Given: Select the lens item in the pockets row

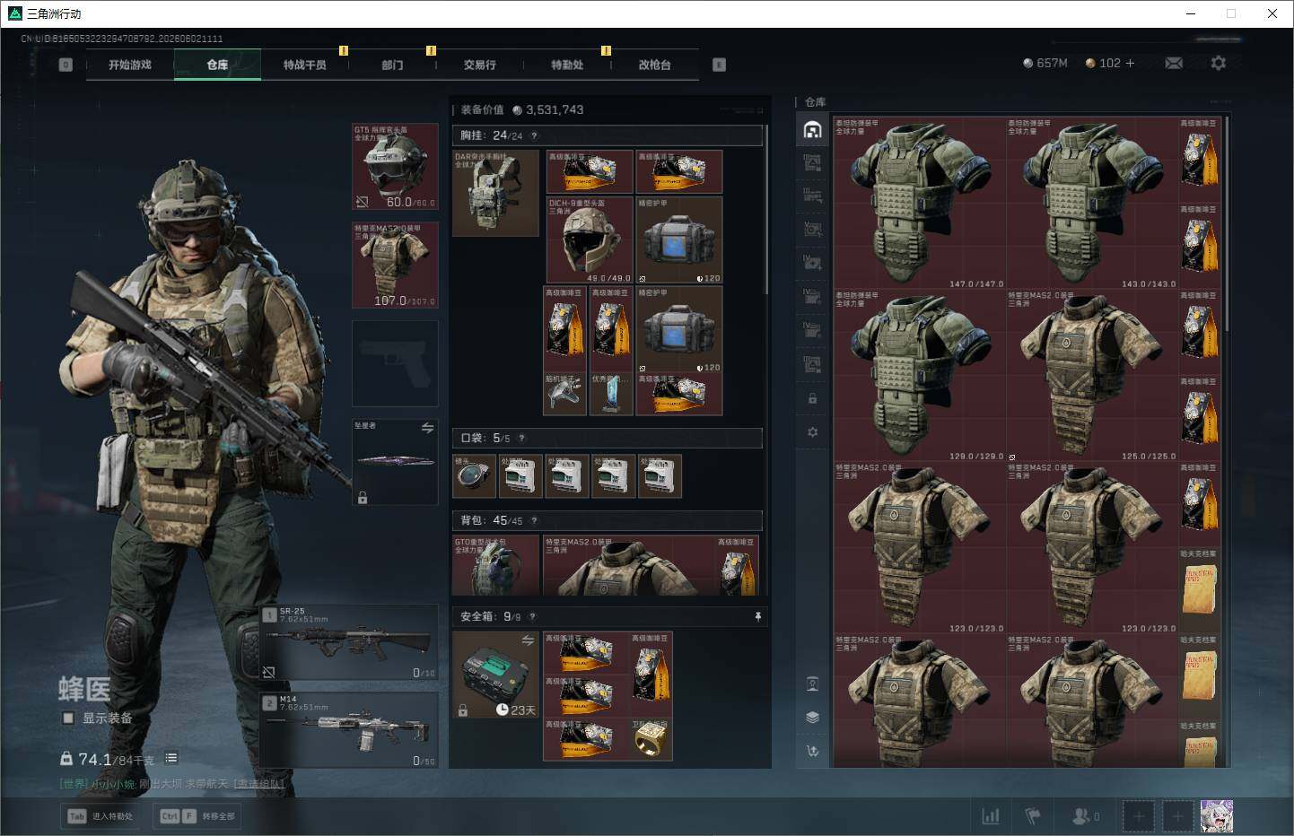Looking at the screenshot, I should [474, 475].
